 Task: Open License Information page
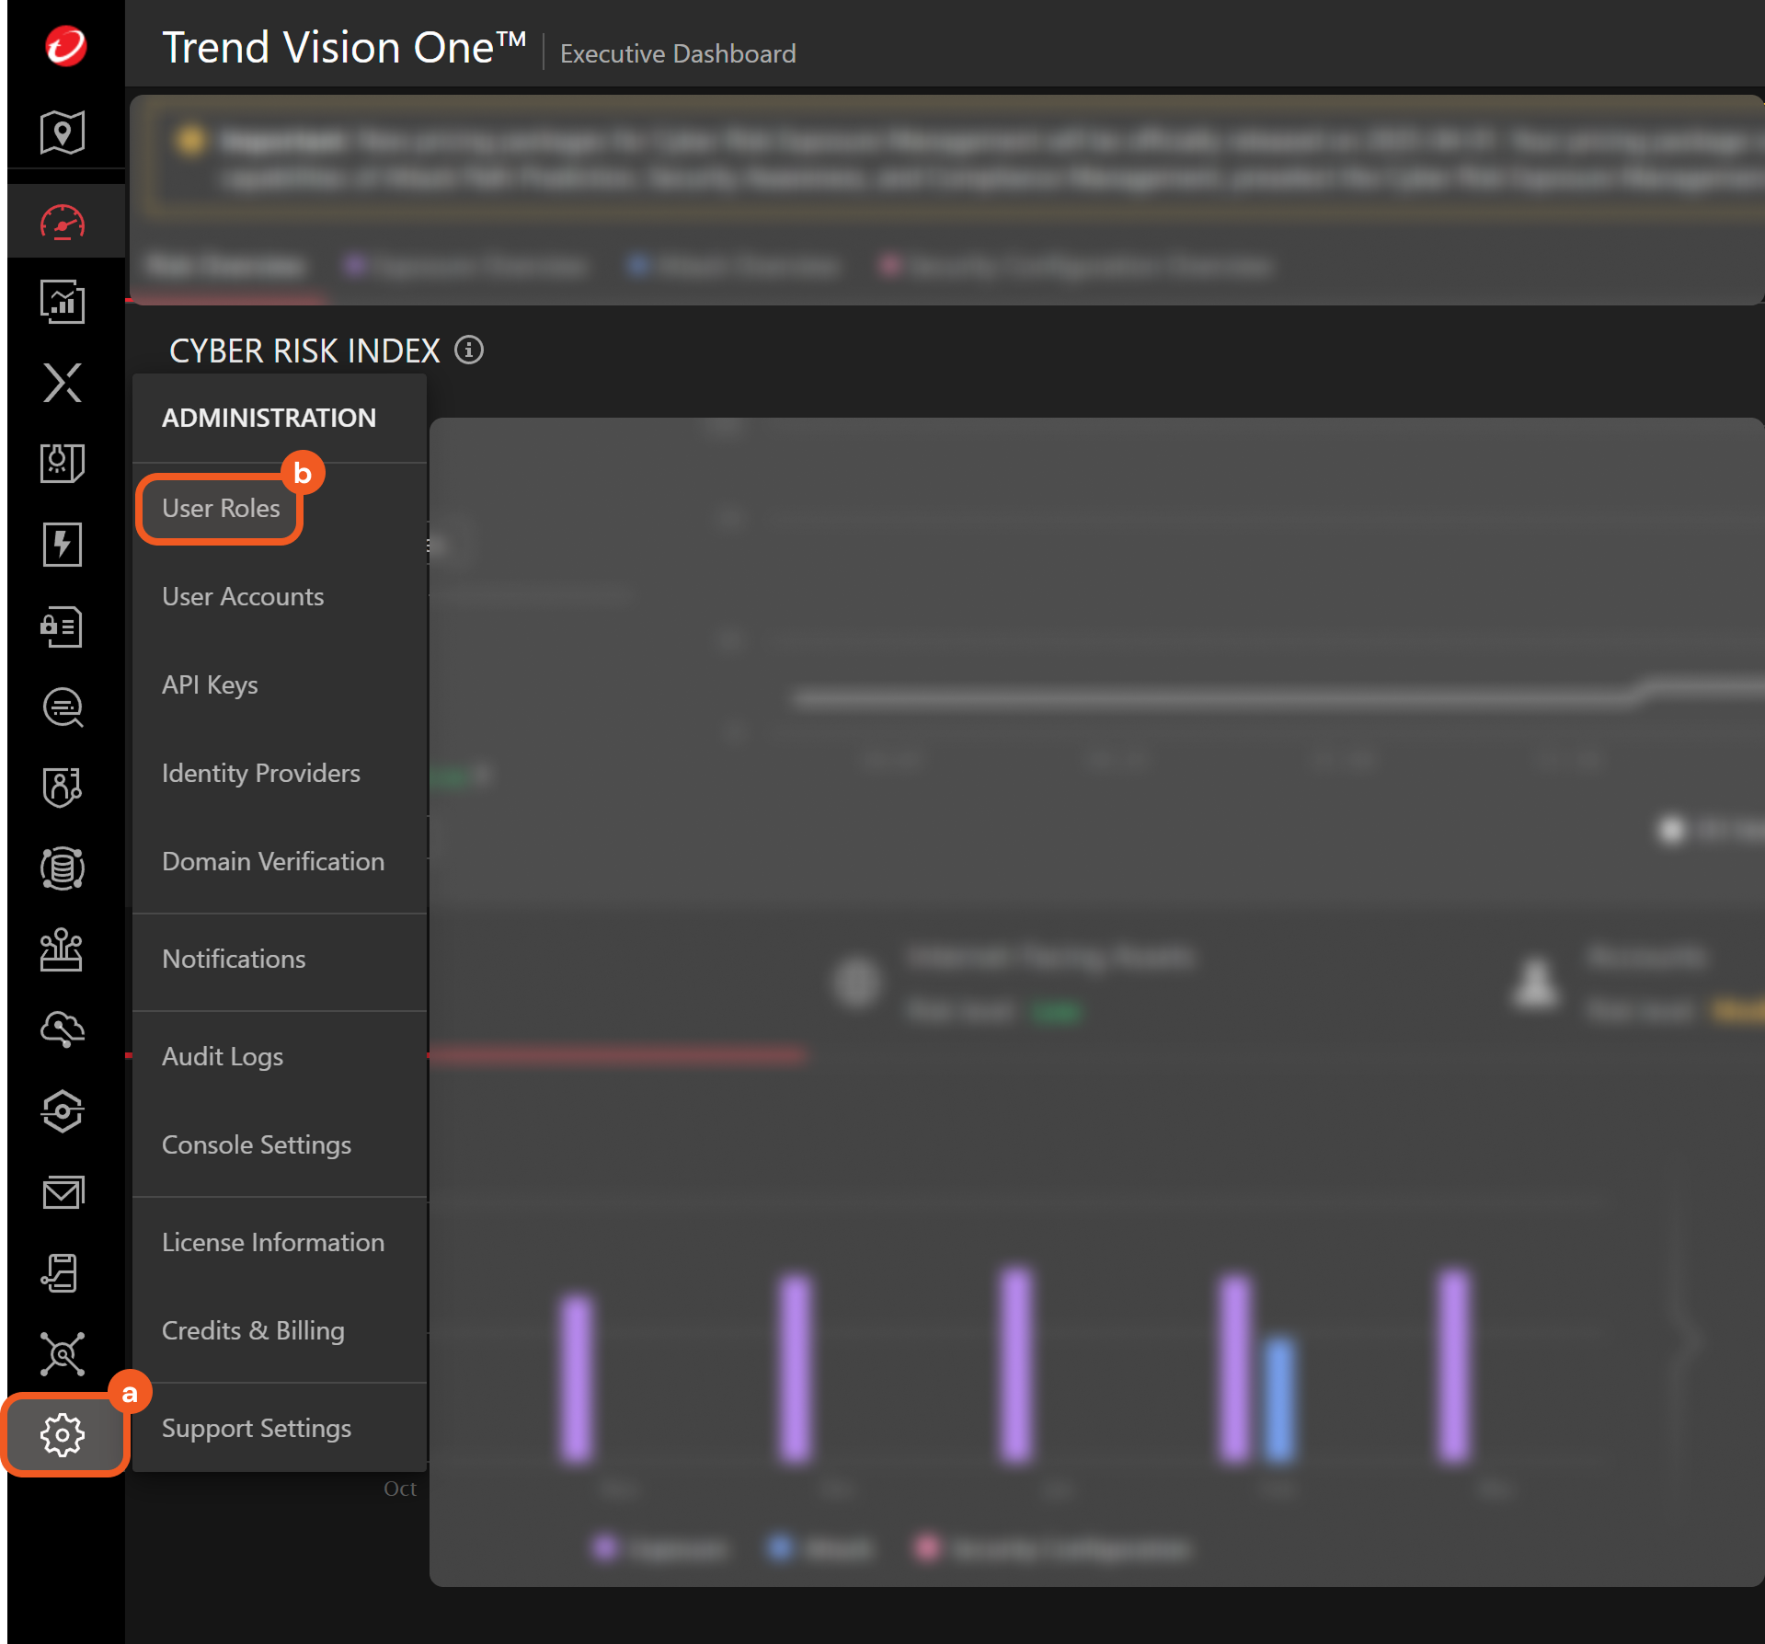tap(273, 1242)
